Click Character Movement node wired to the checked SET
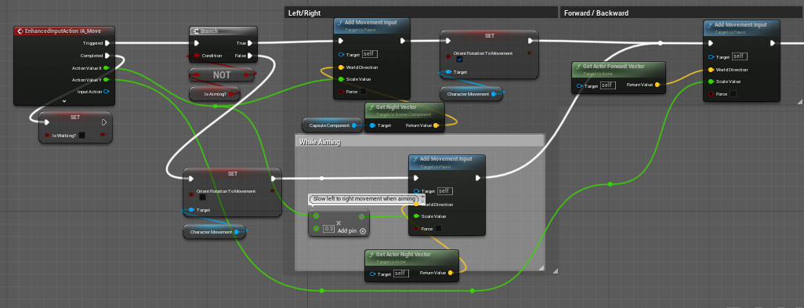 (471, 94)
